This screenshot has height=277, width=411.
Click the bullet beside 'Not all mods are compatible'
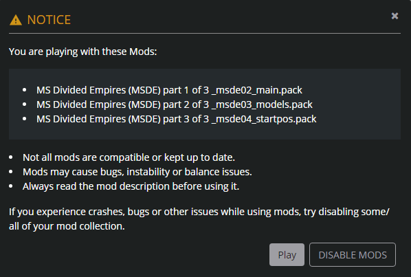(x=11, y=157)
